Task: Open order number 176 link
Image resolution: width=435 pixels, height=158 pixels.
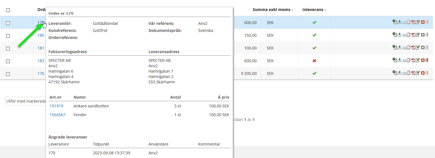Action: point(41,73)
